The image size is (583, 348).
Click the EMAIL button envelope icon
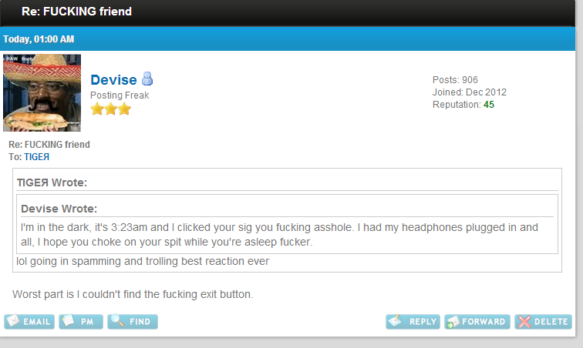click(29, 322)
